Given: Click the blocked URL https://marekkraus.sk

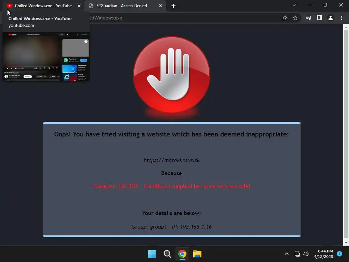Looking at the screenshot, I should tap(172, 160).
